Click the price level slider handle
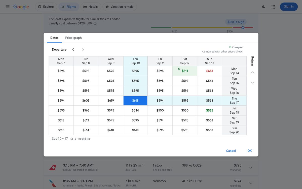Image resolution: width=302 pixels, height=189 pixels. click(x=243, y=28)
